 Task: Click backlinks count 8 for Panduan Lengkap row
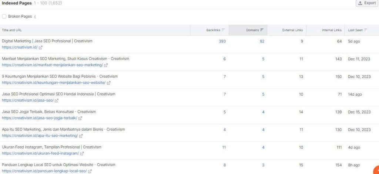pyautogui.click(x=225, y=165)
